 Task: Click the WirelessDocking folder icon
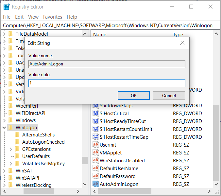coord(10,185)
